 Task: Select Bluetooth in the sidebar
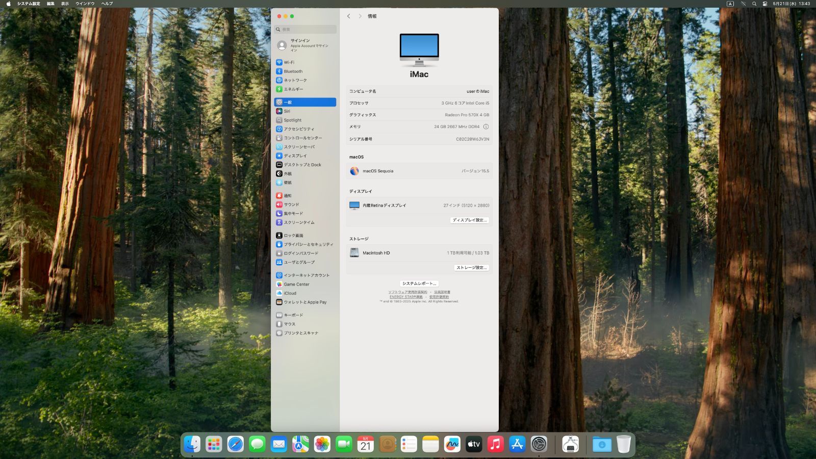[293, 71]
